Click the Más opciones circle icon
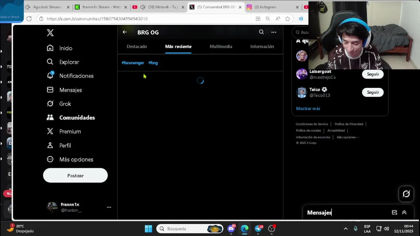 click(50, 159)
